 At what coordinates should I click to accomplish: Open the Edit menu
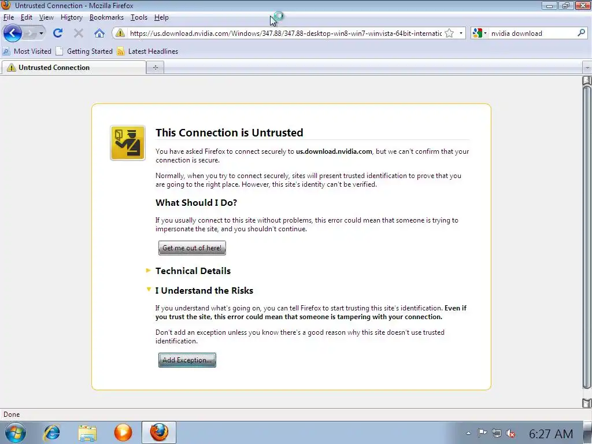pyautogui.click(x=26, y=17)
